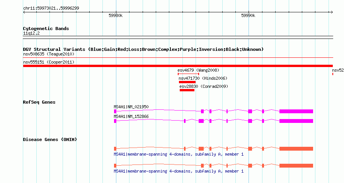
Task: Select the large last exon of first OMIM gene
Action: tap(296, 149)
